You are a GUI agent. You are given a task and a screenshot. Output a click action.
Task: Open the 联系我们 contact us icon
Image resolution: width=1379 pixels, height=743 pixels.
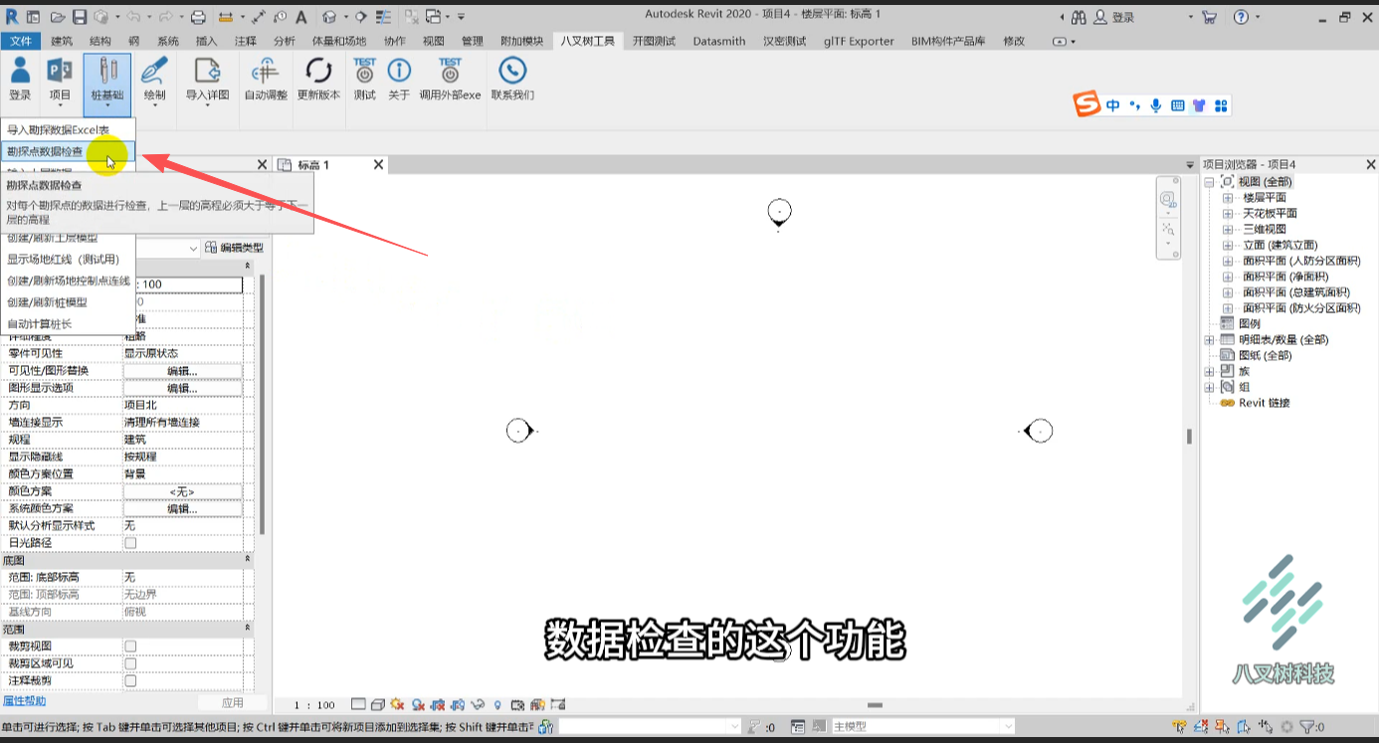[x=512, y=79]
